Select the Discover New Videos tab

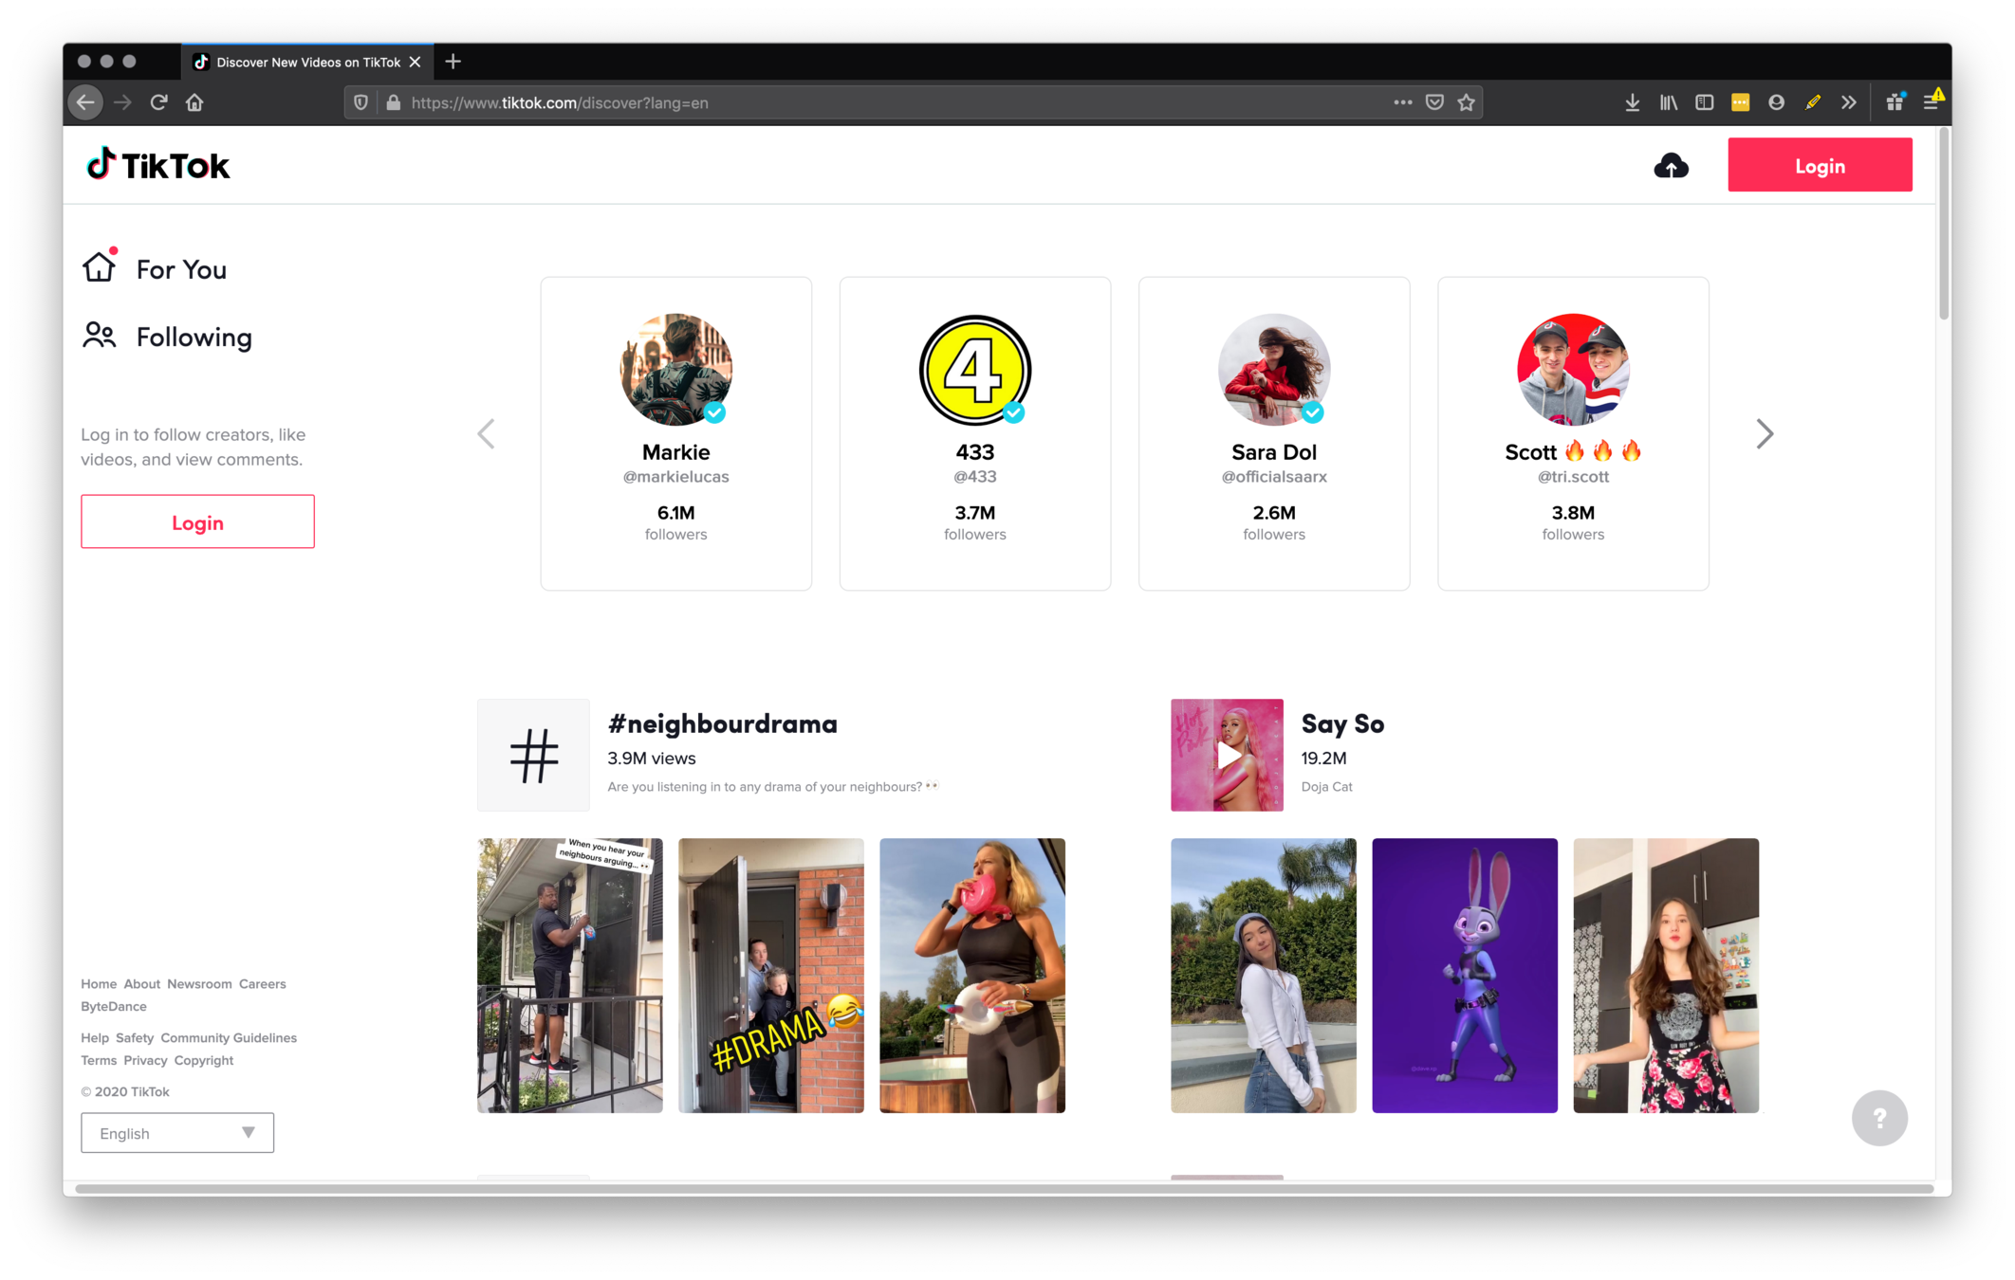299,62
